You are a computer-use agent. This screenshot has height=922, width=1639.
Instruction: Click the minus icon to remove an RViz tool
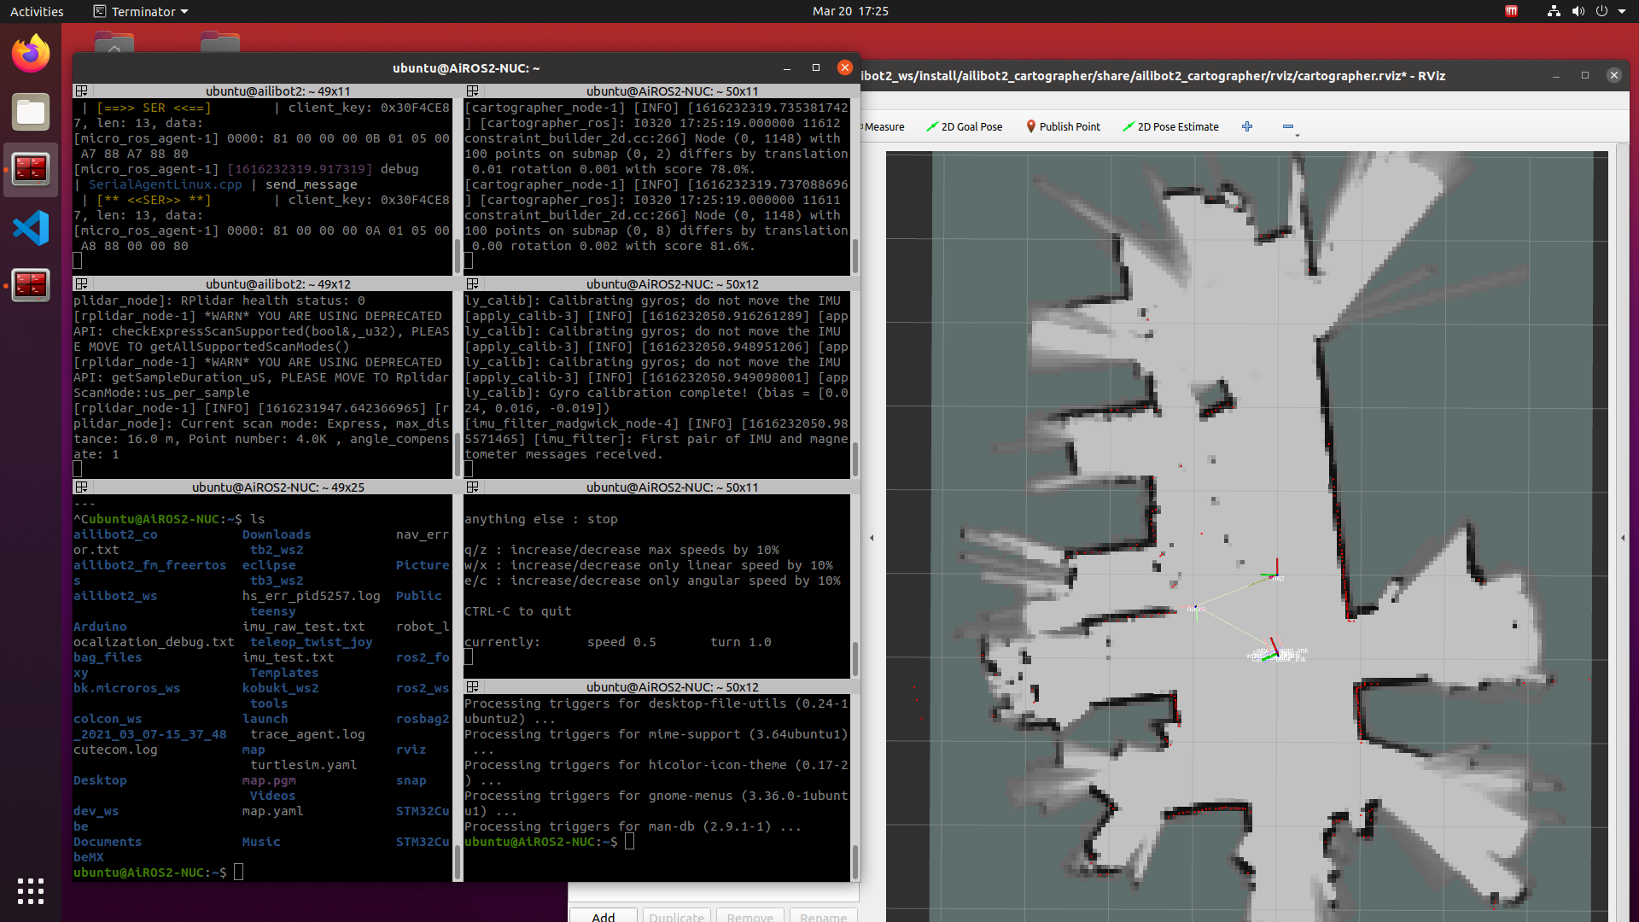click(1287, 126)
